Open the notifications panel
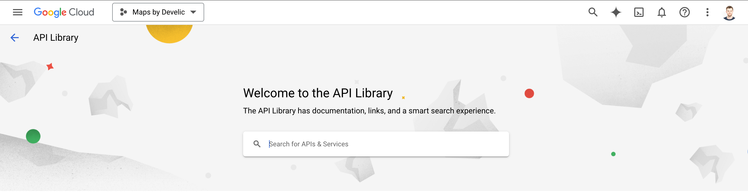The image size is (748, 192). (662, 12)
